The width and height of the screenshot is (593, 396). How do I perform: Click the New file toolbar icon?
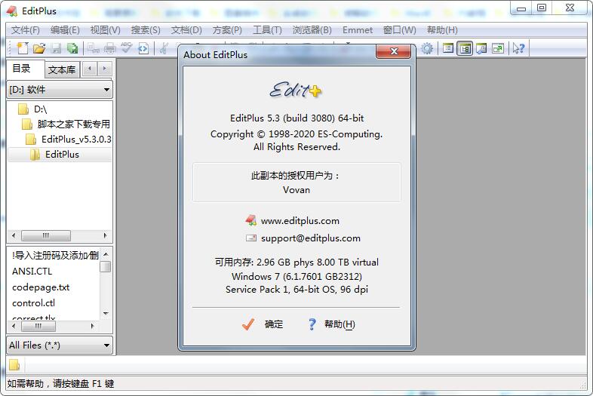tap(23, 48)
